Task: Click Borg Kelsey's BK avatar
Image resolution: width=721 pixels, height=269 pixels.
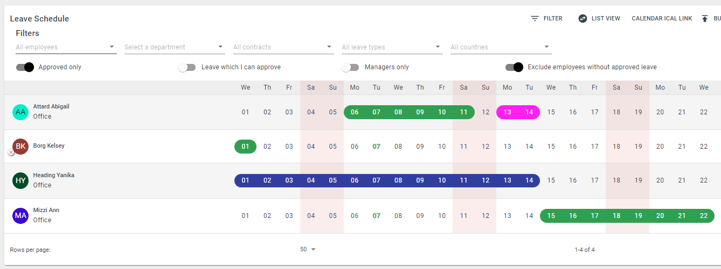Action: 20,146
